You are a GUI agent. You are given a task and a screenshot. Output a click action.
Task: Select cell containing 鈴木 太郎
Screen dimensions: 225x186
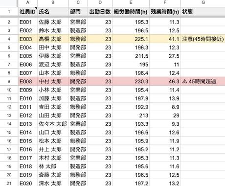[53, 30]
